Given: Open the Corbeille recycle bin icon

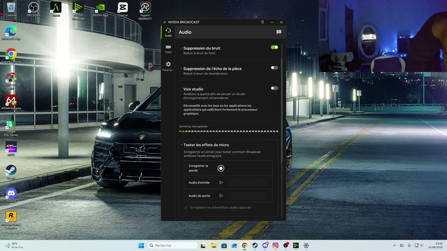Looking at the screenshot, I should coord(11,9).
